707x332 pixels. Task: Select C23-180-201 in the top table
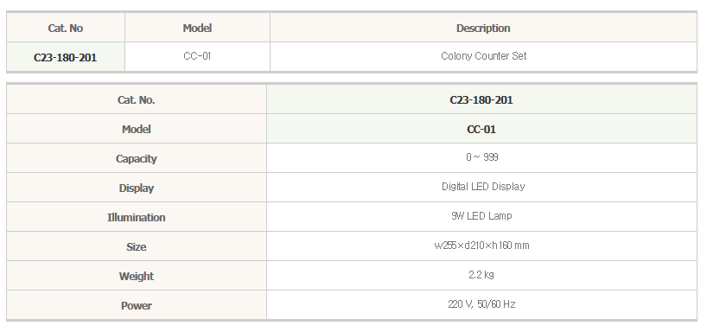click(66, 58)
